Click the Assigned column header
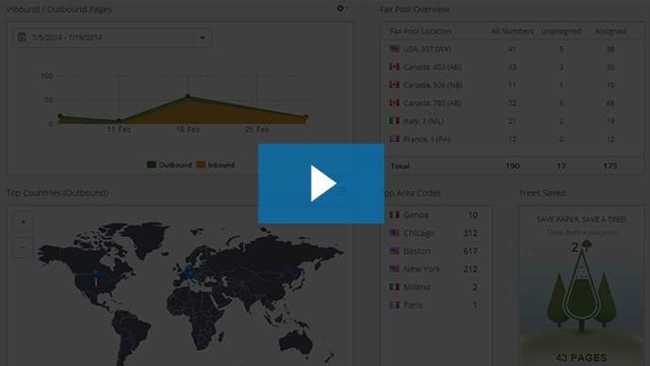The image size is (650, 366). pos(610,31)
